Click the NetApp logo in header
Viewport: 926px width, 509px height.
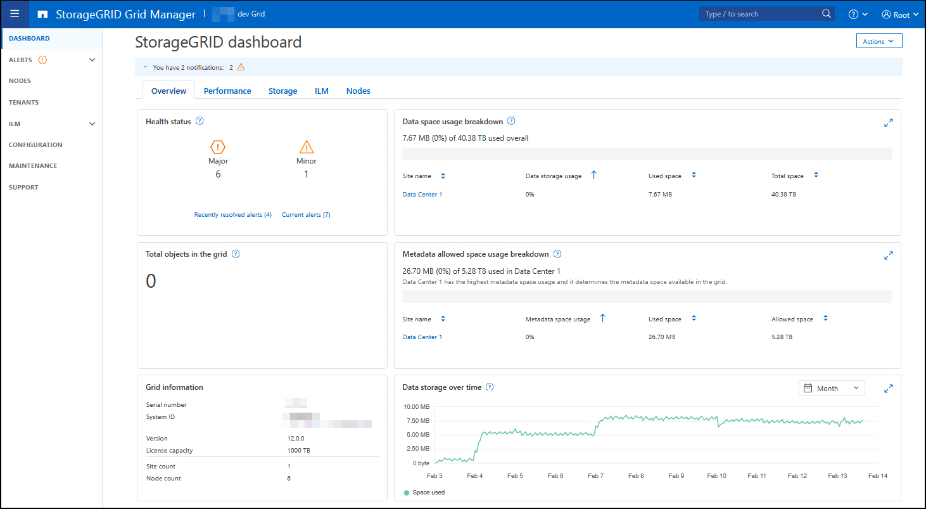(x=43, y=14)
